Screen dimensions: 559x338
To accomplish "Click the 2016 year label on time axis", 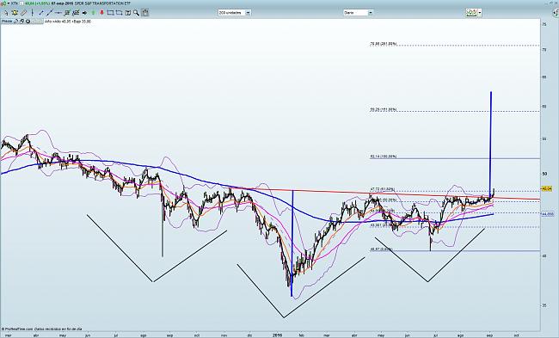I will pyautogui.click(x=278, y=335).
